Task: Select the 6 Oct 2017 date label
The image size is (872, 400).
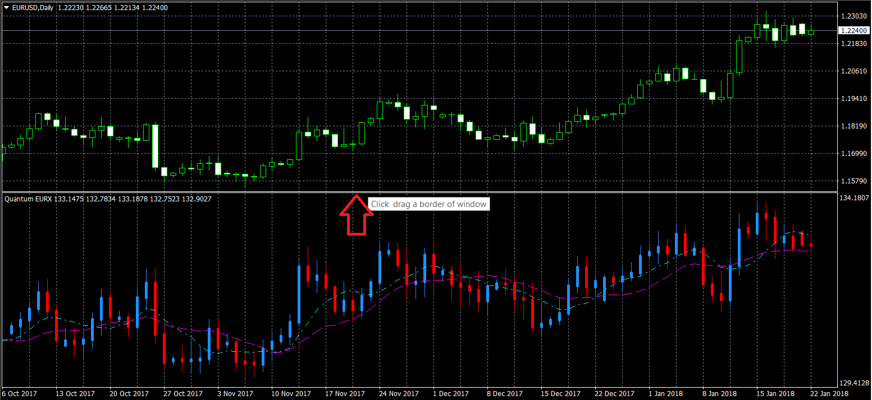Action: [21, 394]
